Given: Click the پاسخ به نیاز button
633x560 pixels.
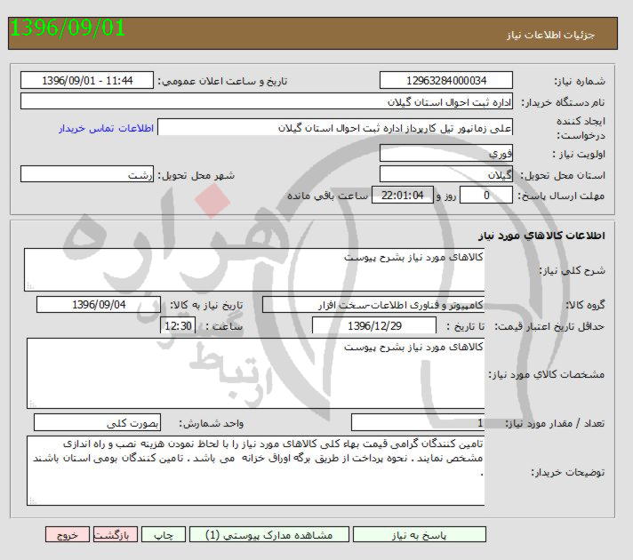Looking at the screenshot, I should click(419, 534).
